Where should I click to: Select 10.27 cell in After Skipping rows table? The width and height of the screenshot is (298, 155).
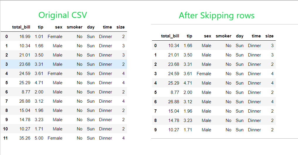click(x=174, y=130)
